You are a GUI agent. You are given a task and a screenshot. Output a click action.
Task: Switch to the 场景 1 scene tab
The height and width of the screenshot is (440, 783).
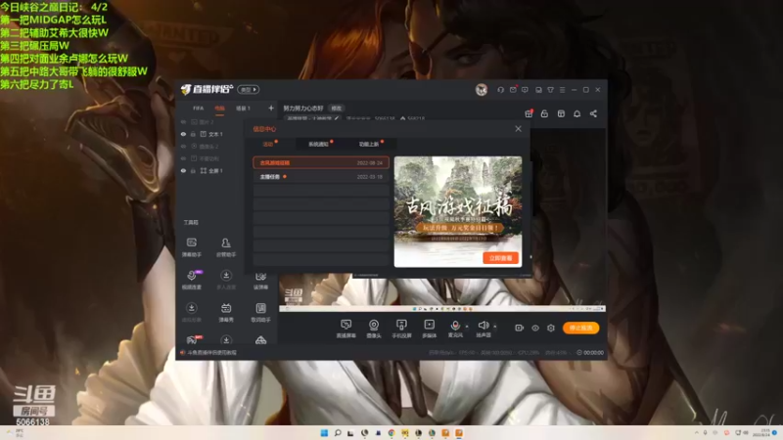pyautogui.click(x=243, y=109)
